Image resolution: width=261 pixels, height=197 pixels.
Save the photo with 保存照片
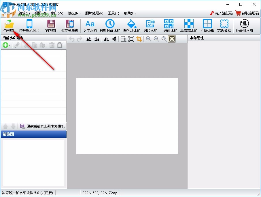tap(51, 26)
